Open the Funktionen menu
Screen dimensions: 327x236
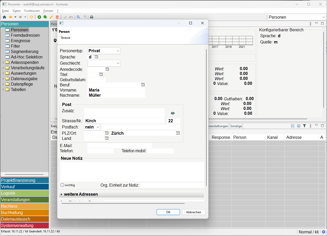(x=32, y=11)
